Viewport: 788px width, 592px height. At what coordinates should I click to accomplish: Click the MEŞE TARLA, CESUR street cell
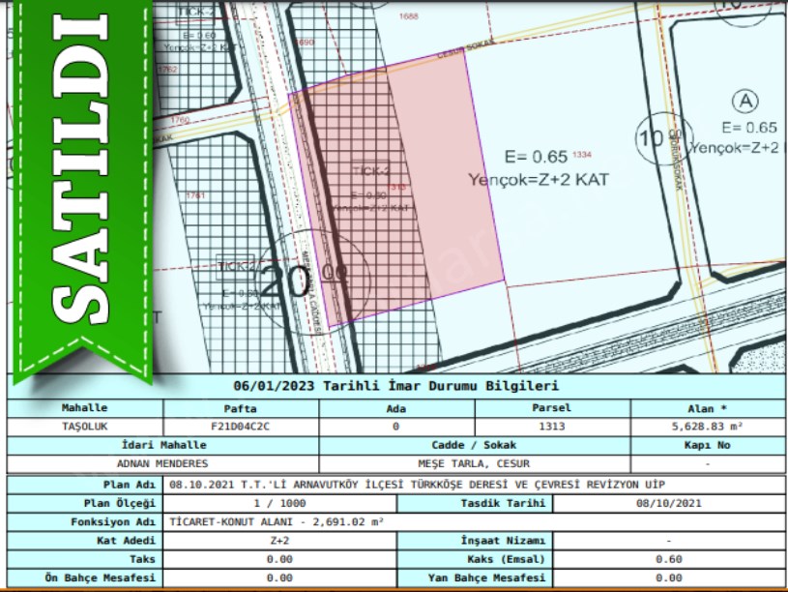(474, 463)
